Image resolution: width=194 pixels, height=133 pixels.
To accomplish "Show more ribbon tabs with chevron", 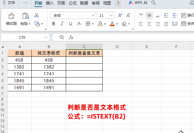I will (118, 3).
